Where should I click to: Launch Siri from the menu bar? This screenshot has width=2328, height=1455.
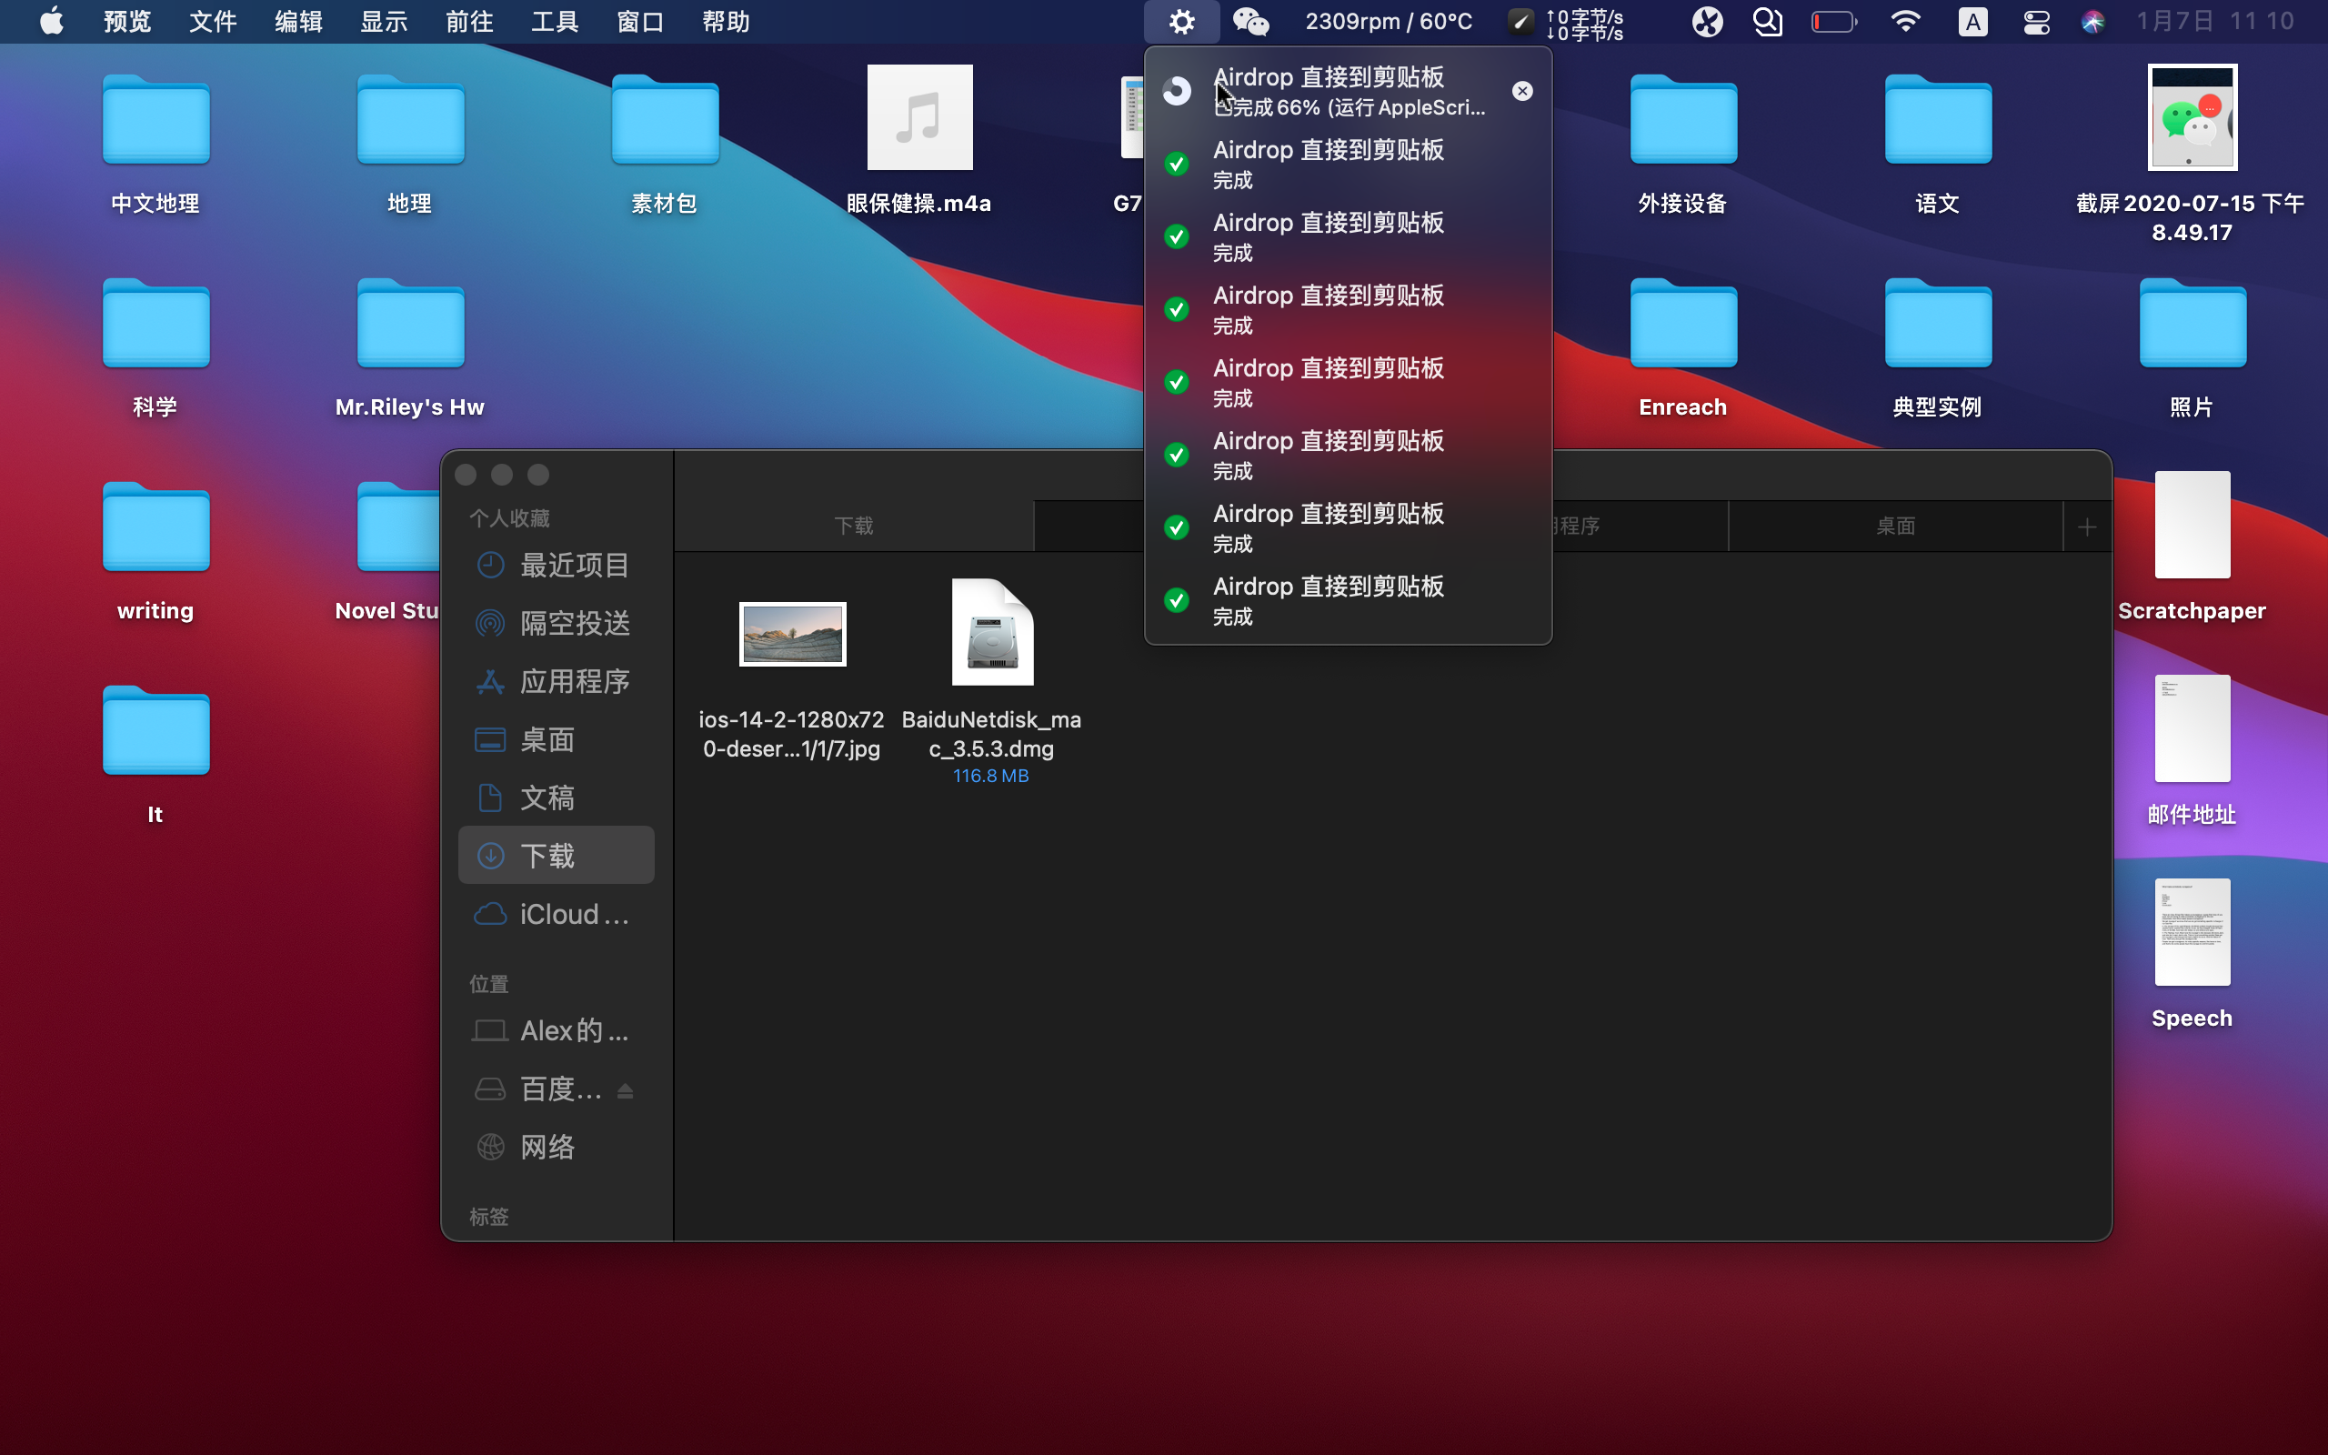point(2092,21)
